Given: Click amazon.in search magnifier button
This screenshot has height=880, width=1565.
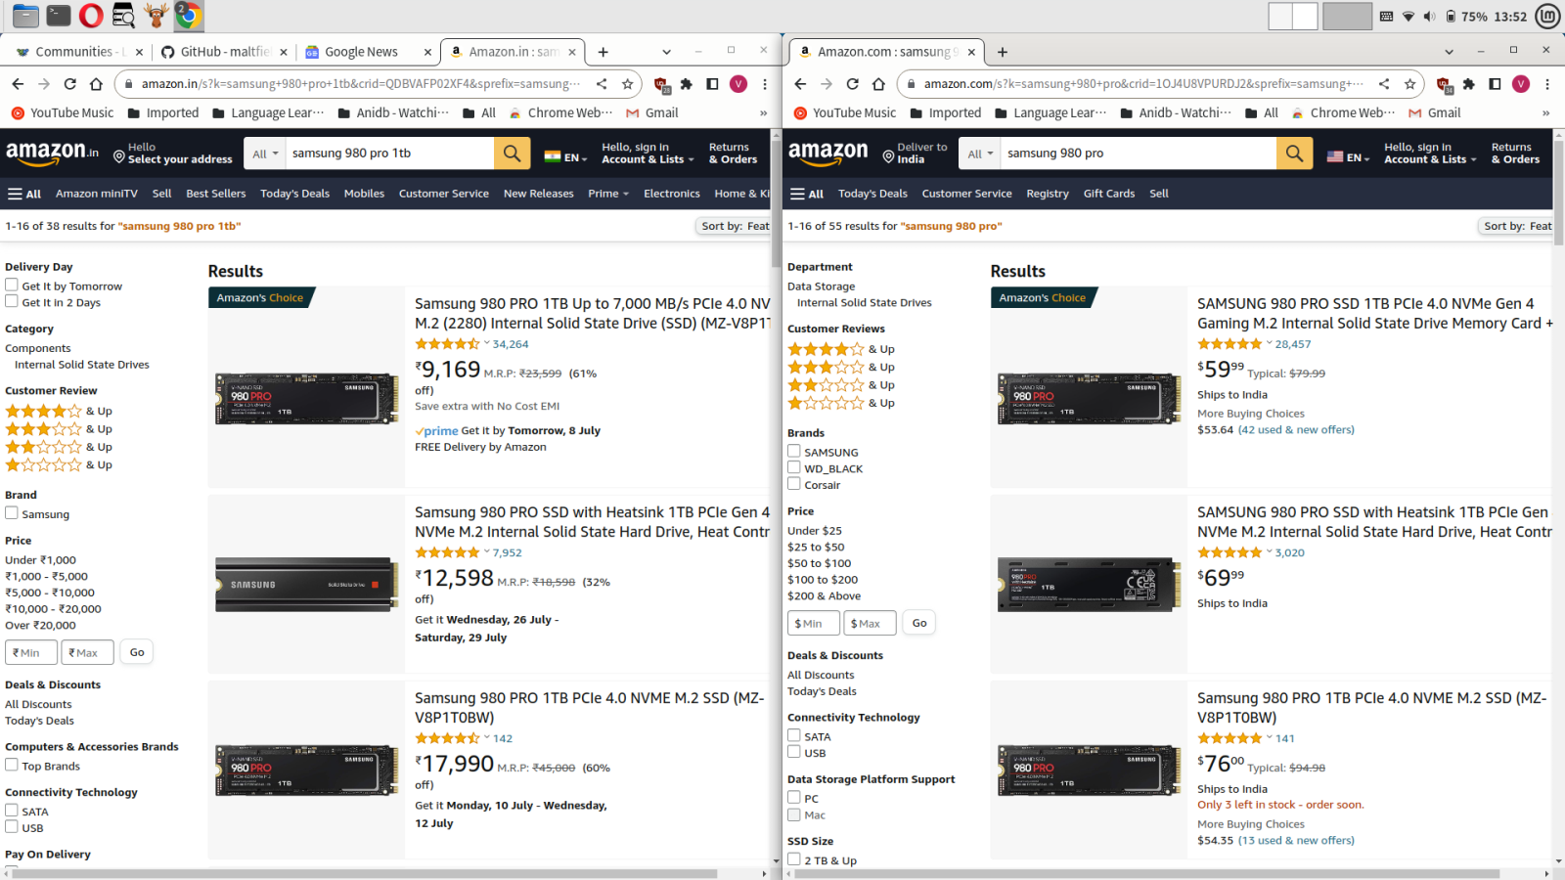Looking at the screenshot, I should 512,154.
